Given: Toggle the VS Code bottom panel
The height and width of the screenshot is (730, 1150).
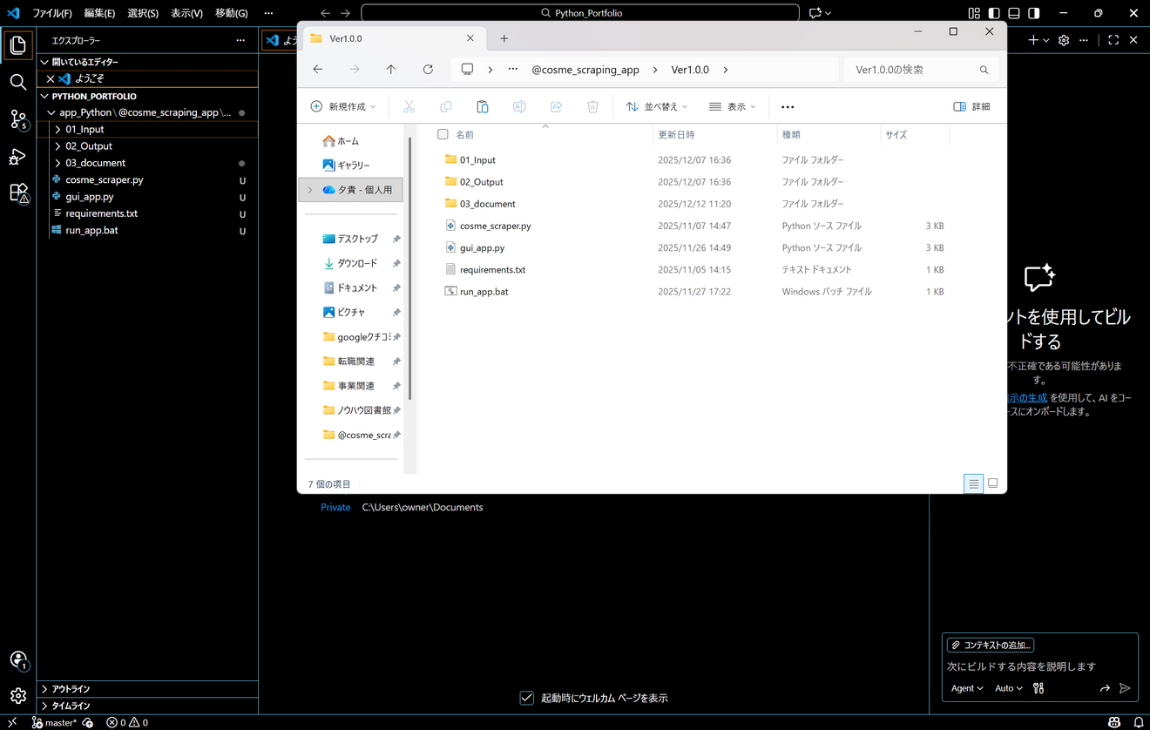Looking at the screenshot, I should [x=1014, y=13].
